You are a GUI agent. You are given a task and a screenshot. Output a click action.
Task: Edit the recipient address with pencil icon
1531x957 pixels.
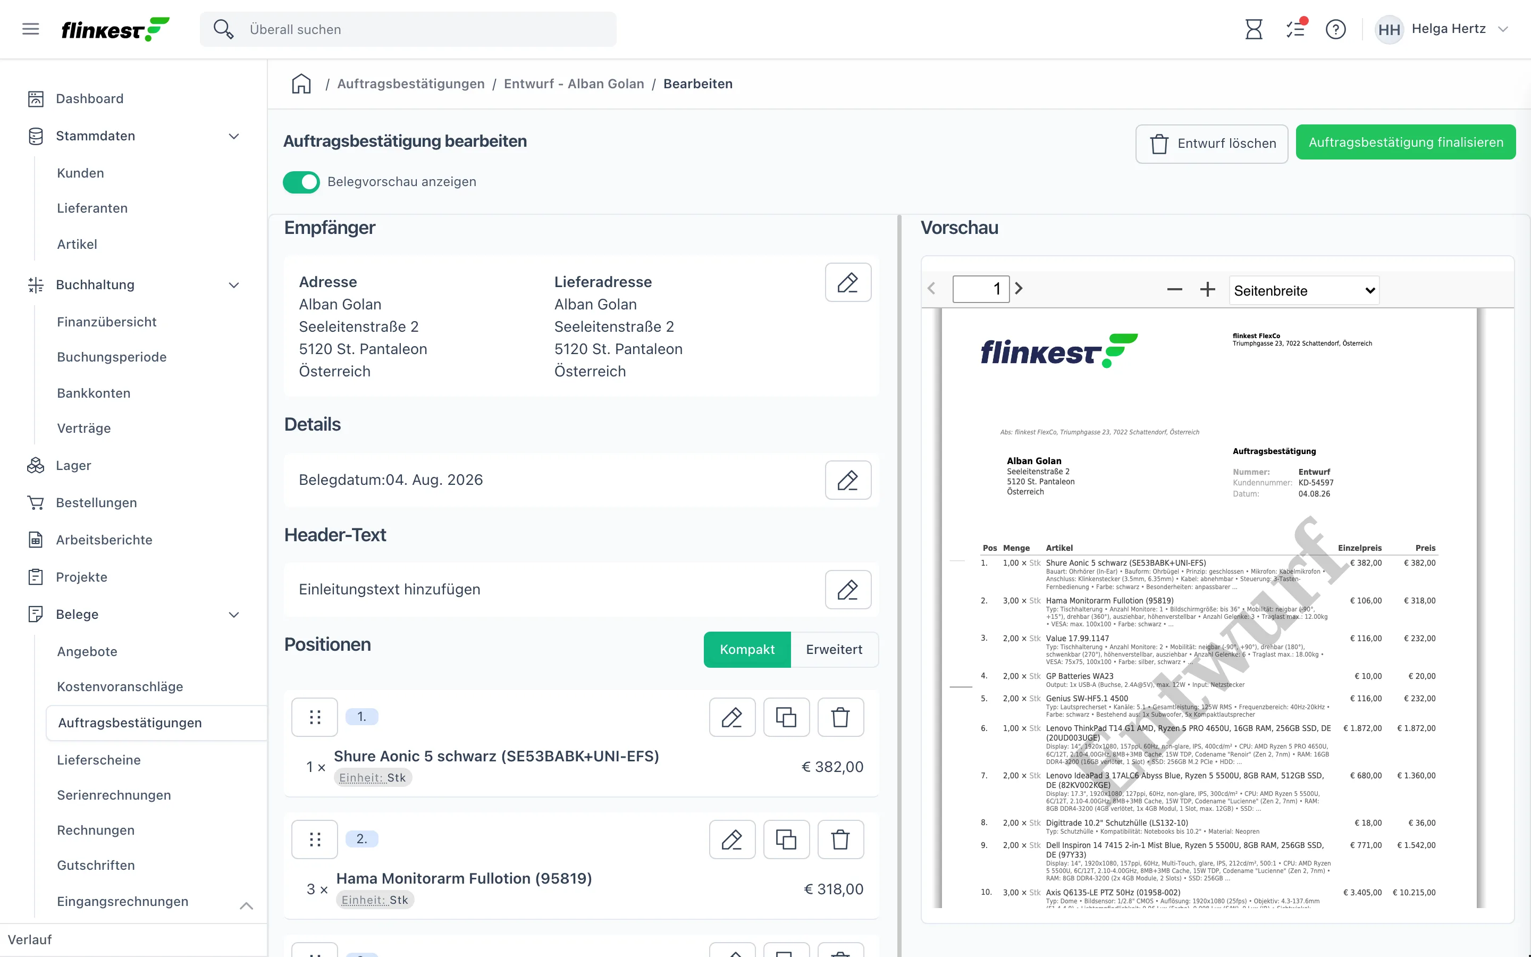click(x=848, y=282)
